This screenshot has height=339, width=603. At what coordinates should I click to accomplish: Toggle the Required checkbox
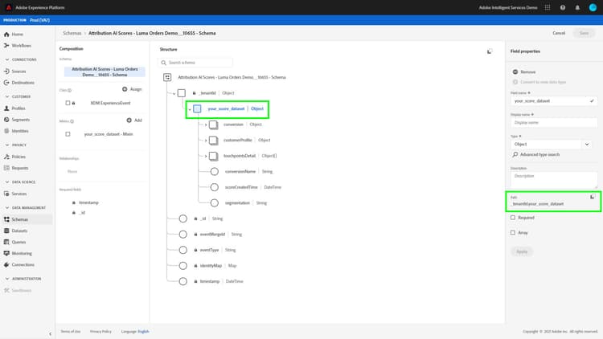(x=513, y=218)
